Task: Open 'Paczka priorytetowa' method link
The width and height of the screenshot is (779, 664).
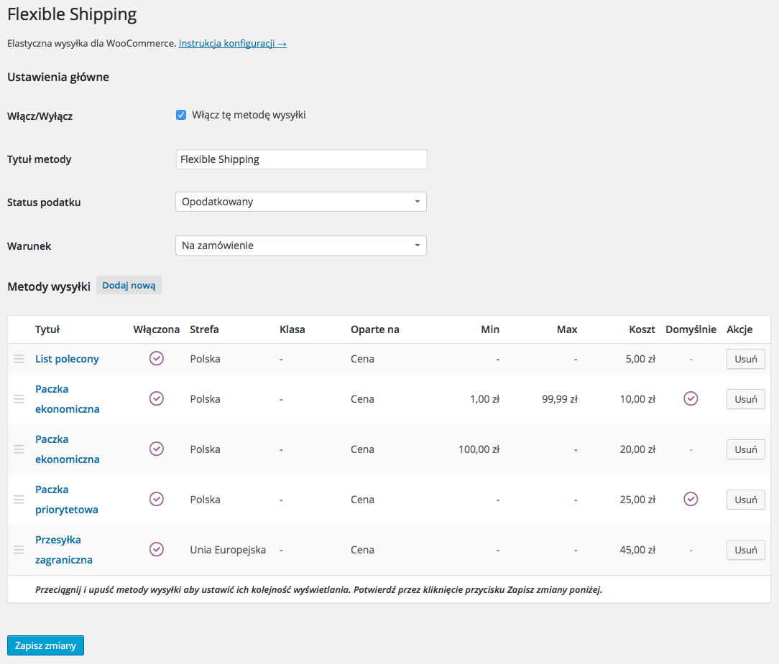Action: point(67,499)
